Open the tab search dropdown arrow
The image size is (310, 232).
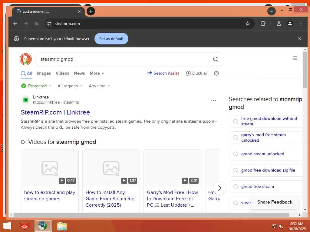point(272,11)
